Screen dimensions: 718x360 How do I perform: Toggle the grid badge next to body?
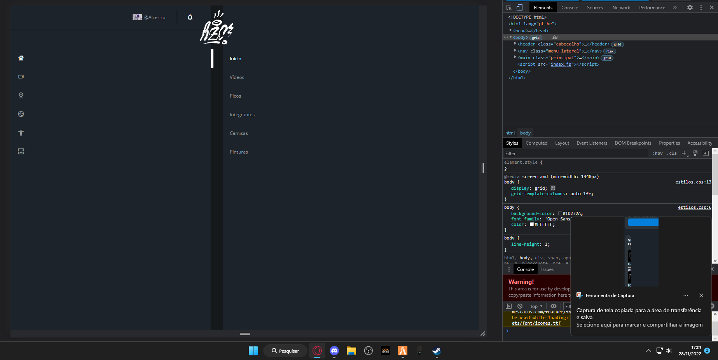pos(536,38)
